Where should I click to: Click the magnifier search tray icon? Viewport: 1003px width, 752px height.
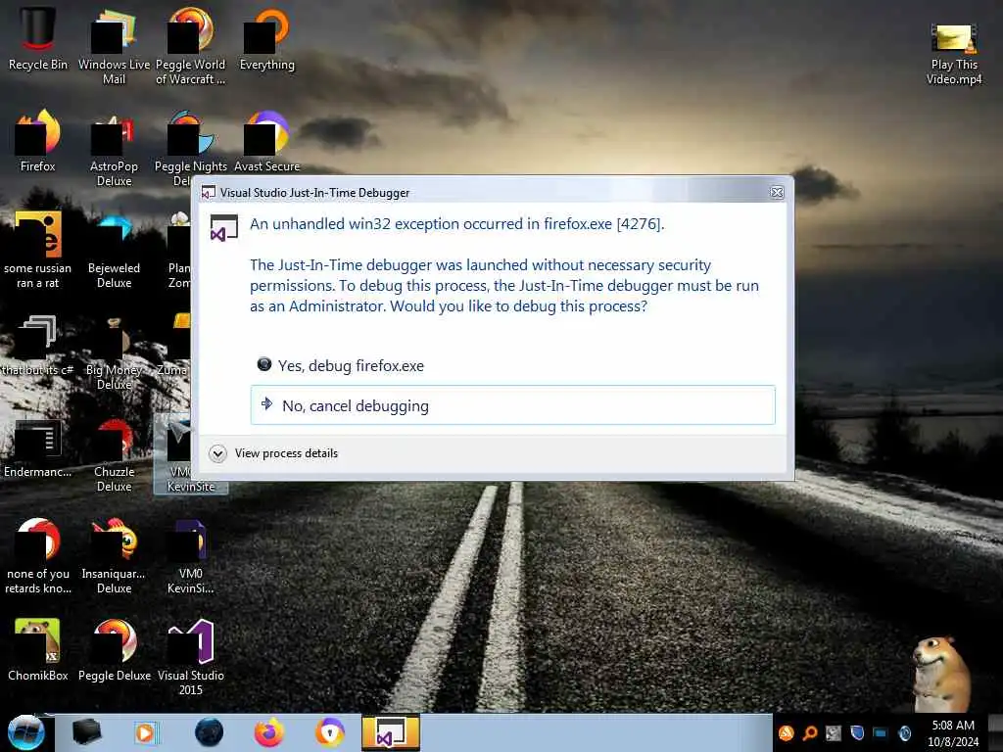pos(810,732)
